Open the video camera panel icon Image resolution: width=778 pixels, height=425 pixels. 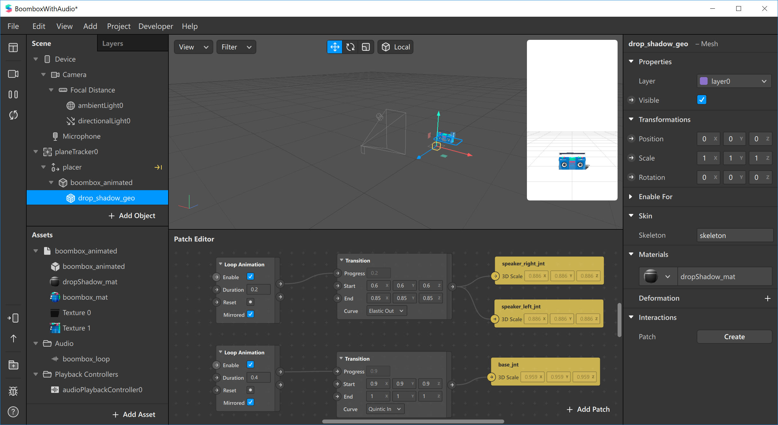click(x=13, y=74)
